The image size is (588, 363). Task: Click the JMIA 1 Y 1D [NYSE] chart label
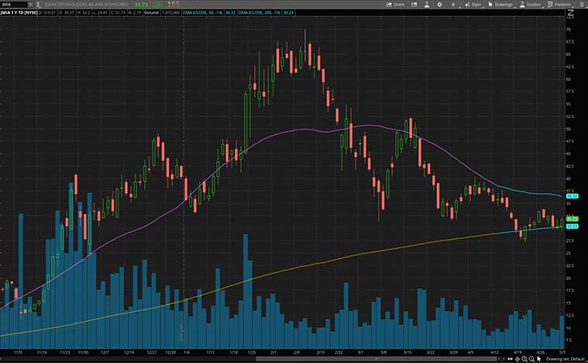pos(19,12)
